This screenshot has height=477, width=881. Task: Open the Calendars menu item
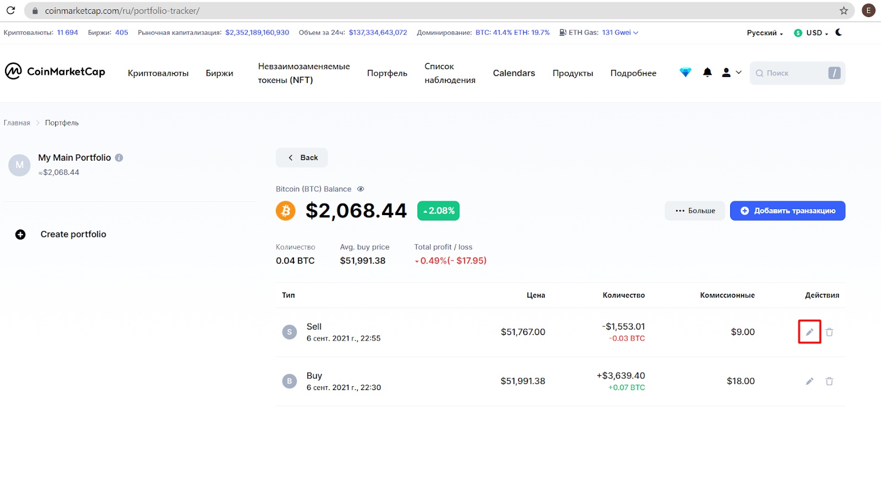514,73
